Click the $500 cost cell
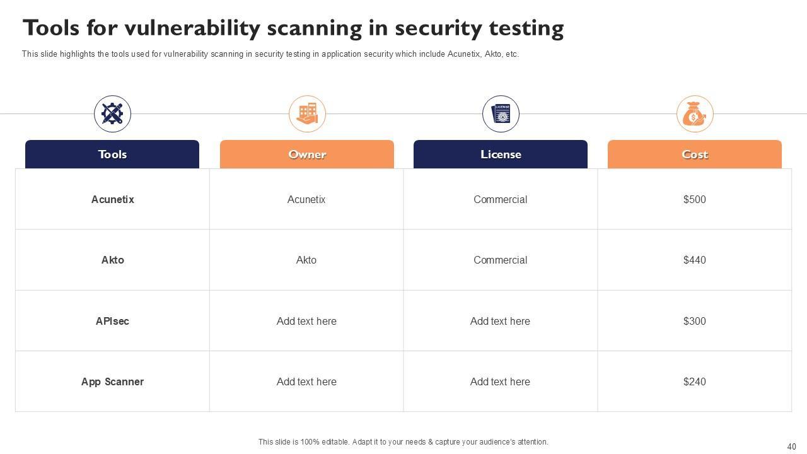The width and height of the screenshot is (807, 454). click(x=694, y=199)
